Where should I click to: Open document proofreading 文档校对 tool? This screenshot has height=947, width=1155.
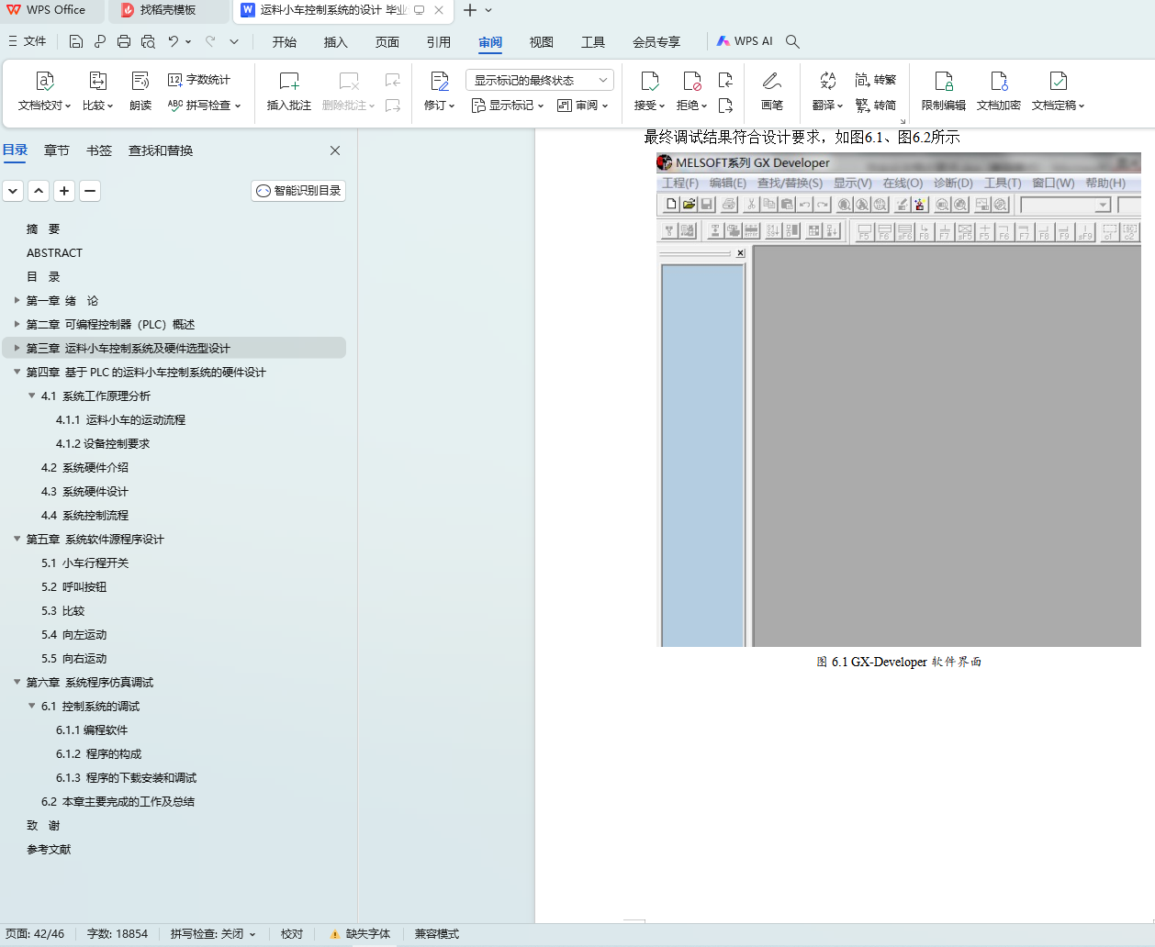44,91
